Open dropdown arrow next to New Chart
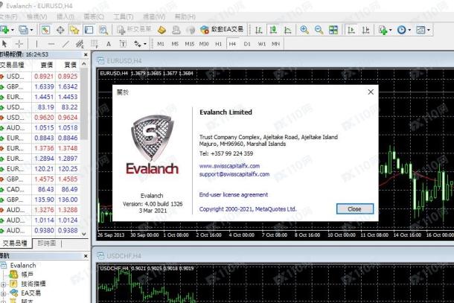The height and width of the screenshot is (303, 454). [x=12, y=30]
